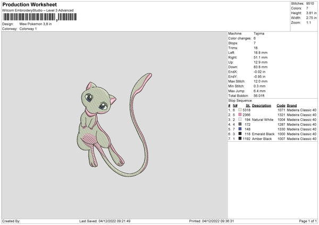This screenshot has width=319, height=225.
Task: Click 'Amber Black' description in stop 7
Action: click(262, 139)
